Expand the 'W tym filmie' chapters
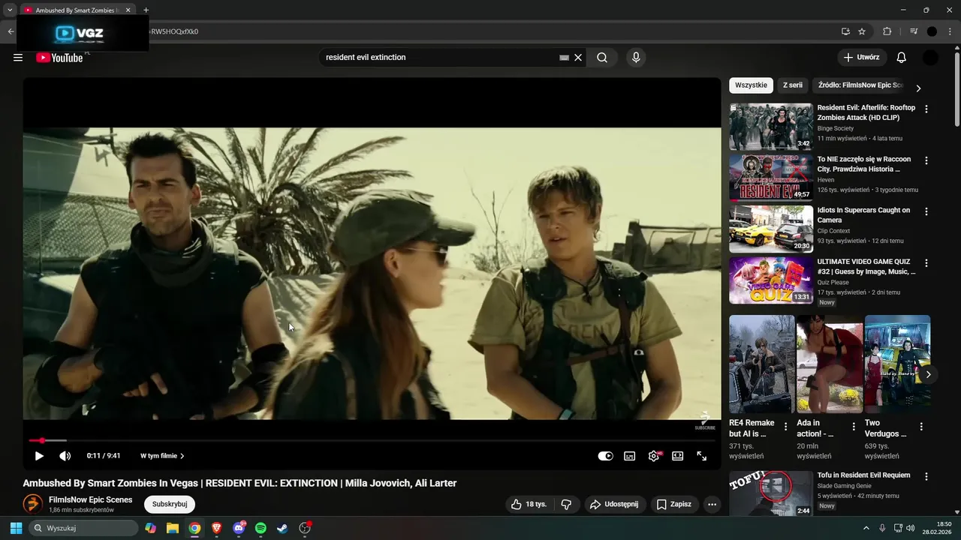This screenshot has width=961, height=540. tap(162, 456)
